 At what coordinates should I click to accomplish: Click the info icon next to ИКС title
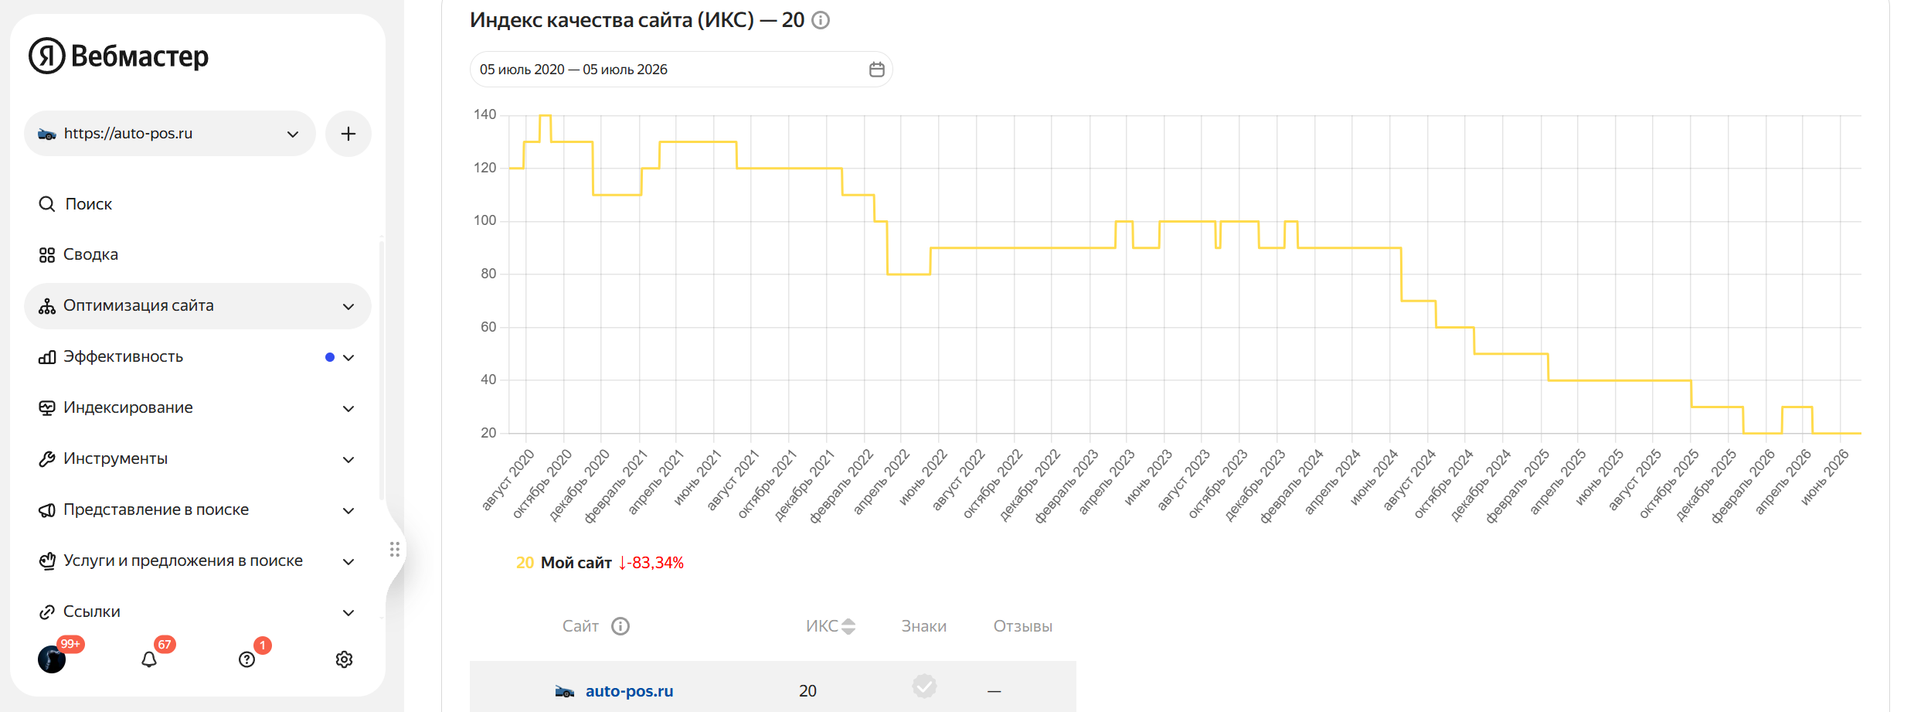pos(821,20)
